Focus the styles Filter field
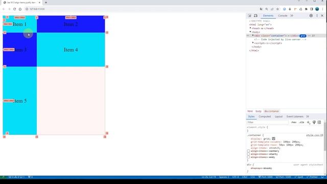Image resolution: width=327 pixels, height=184 pixels. [267, 122]
